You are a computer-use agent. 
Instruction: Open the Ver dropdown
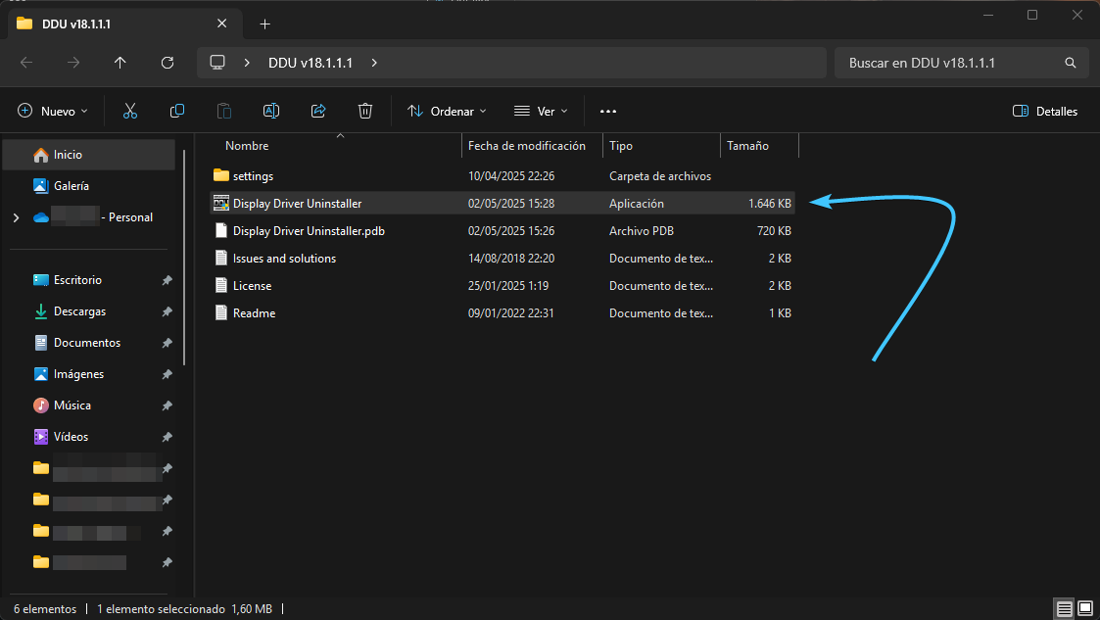click(541, 111)
